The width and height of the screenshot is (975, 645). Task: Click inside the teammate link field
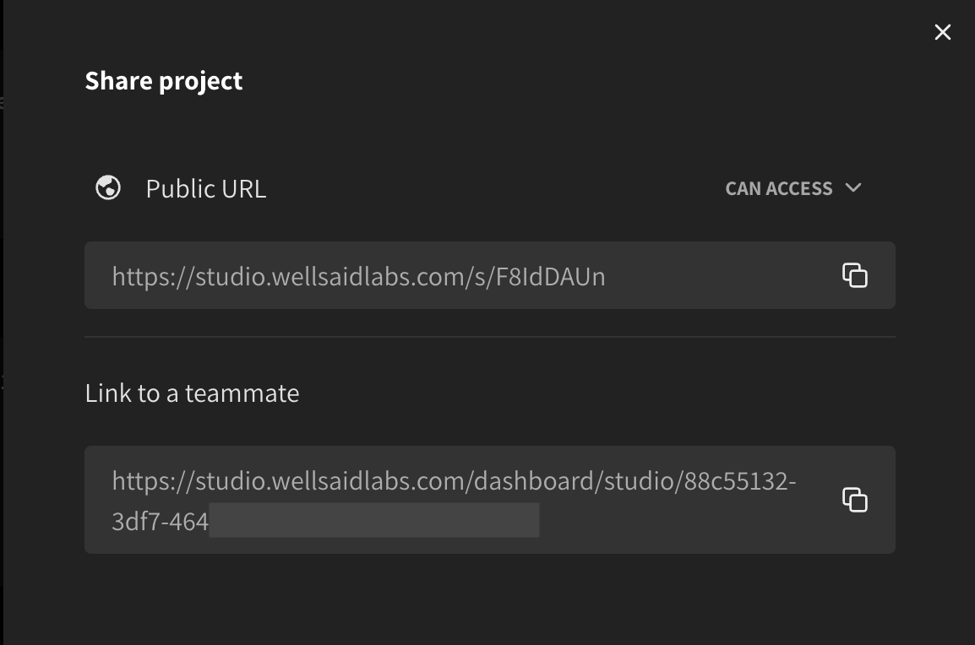[x=422, y=500]
